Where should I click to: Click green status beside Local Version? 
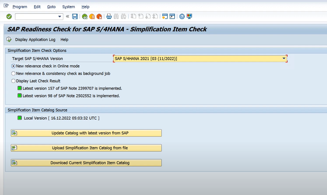(20, 118)
